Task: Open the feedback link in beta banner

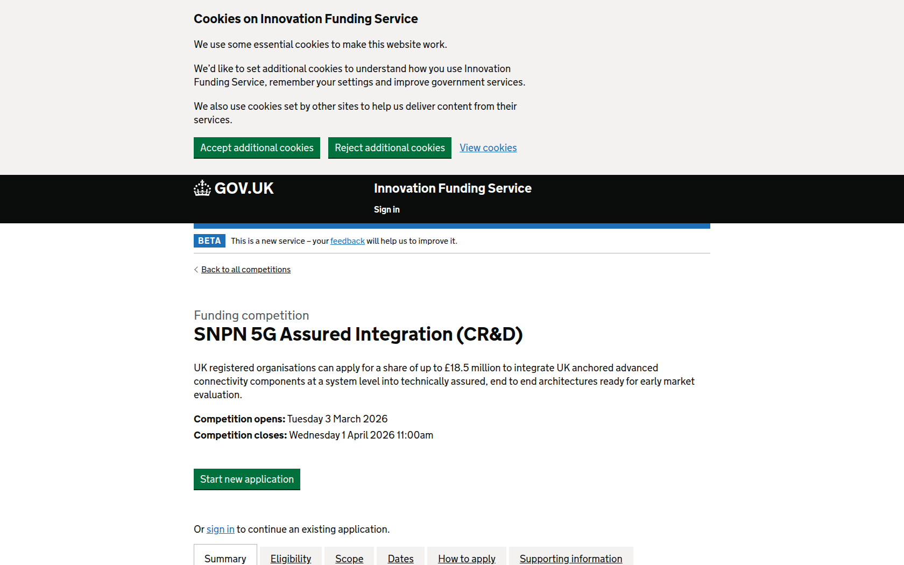Action: pos(347,241)
